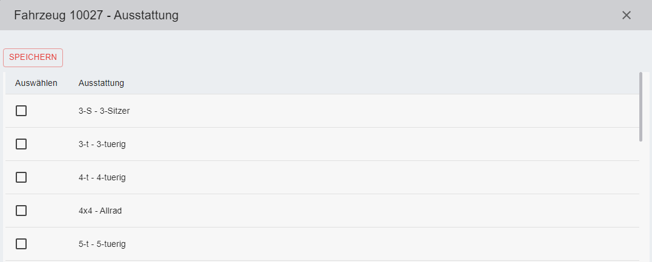
Task: Click empty header row space right of Ausstattung
Action: [363, 83]
